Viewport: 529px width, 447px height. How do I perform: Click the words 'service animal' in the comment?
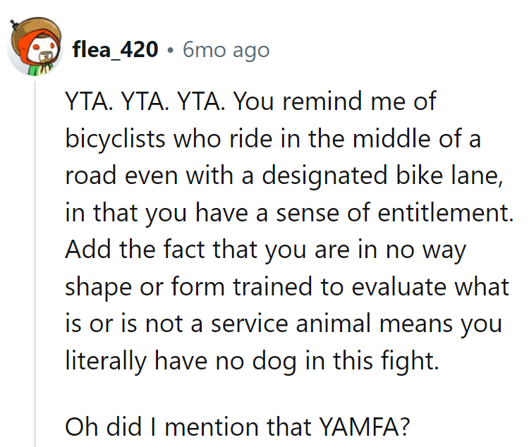click(291, 323)
